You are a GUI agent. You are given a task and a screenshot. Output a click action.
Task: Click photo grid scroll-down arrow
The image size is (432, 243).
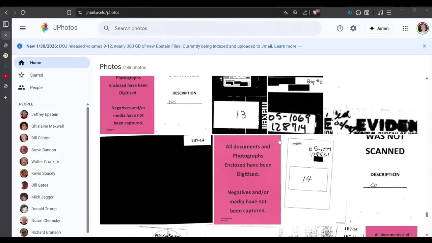(x=427, y=235)
